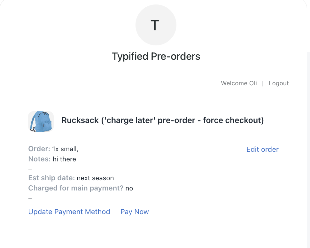The height and width of the screenshot is (248, 310).
Task: Click the 'hi there' note text
Action: 64,159
